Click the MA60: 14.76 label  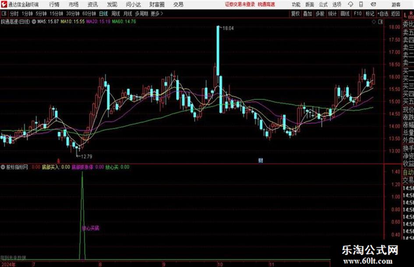pos(124,21)
